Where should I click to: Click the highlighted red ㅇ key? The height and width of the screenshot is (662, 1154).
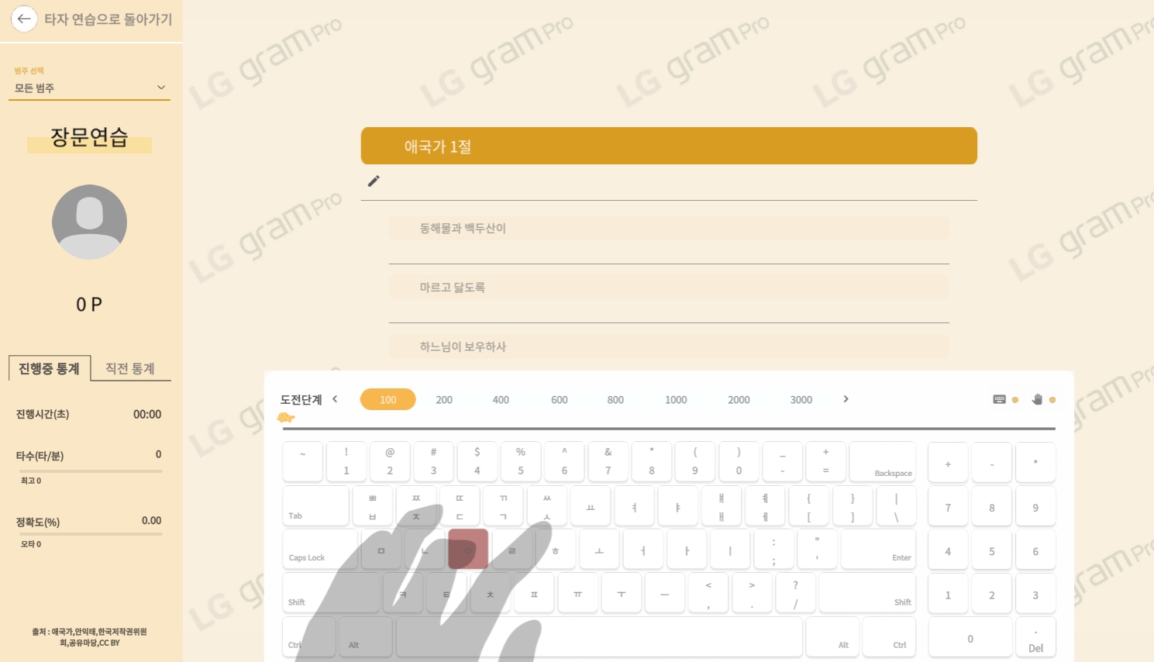pyautogui.click(x=468, y=549)
